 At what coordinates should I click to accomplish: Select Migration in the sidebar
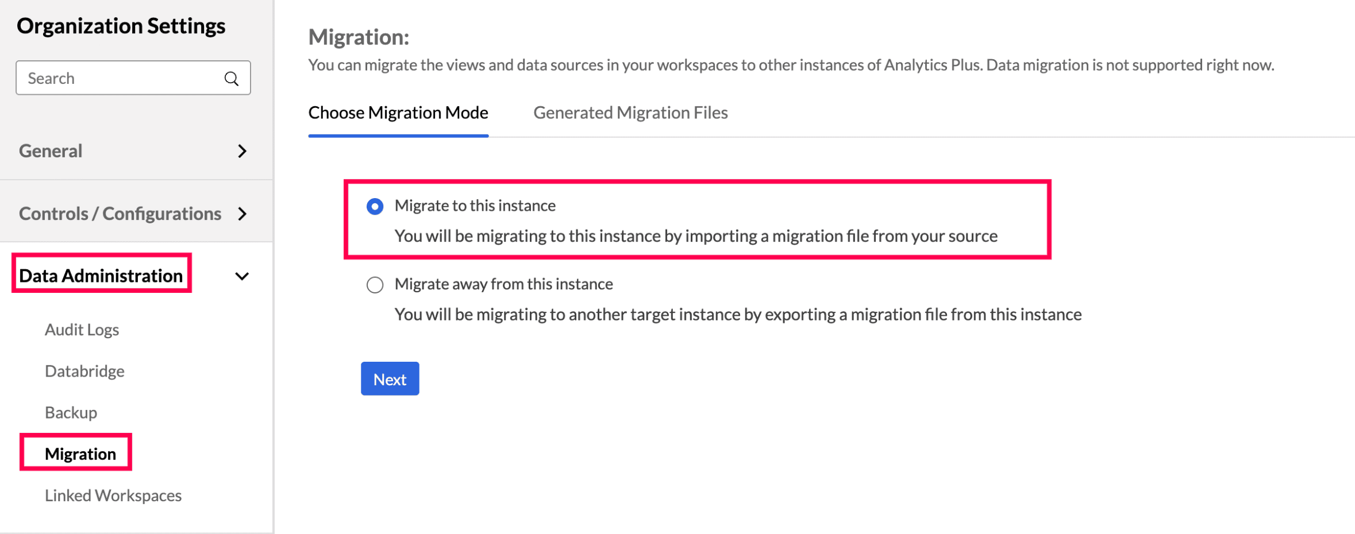(x=80, y=454)
